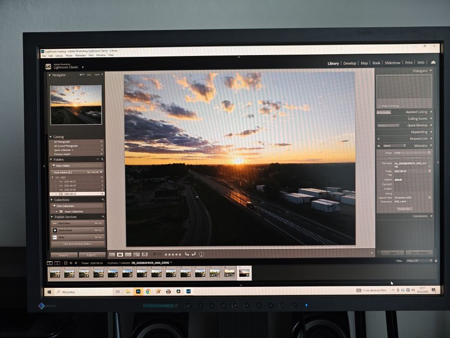Collapse the Collections panel

pyautogui.click(x=52, y=200)
